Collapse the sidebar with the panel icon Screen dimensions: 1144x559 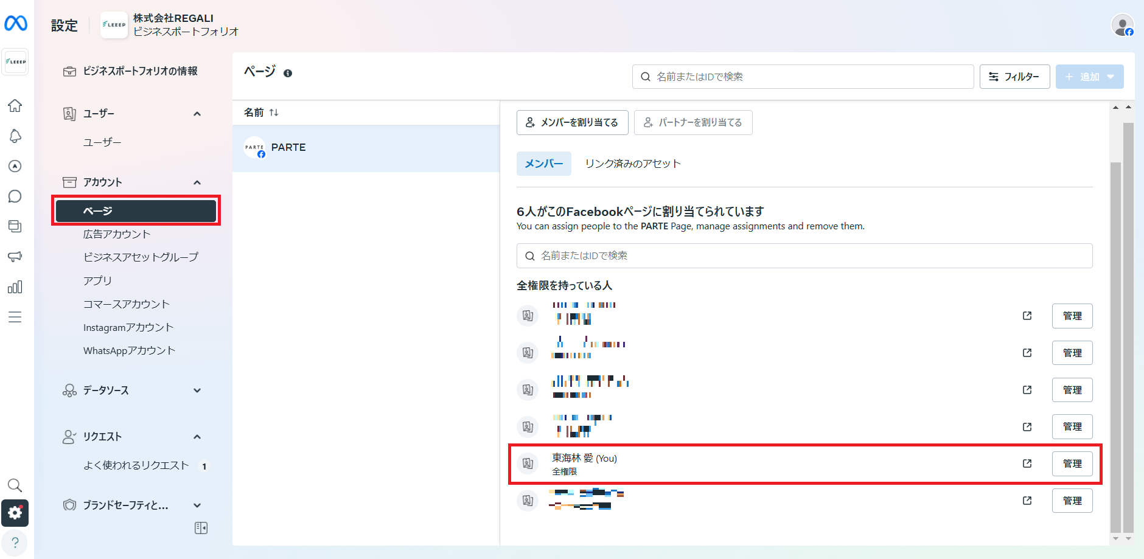pyautogui.click(x=201, y=528)
